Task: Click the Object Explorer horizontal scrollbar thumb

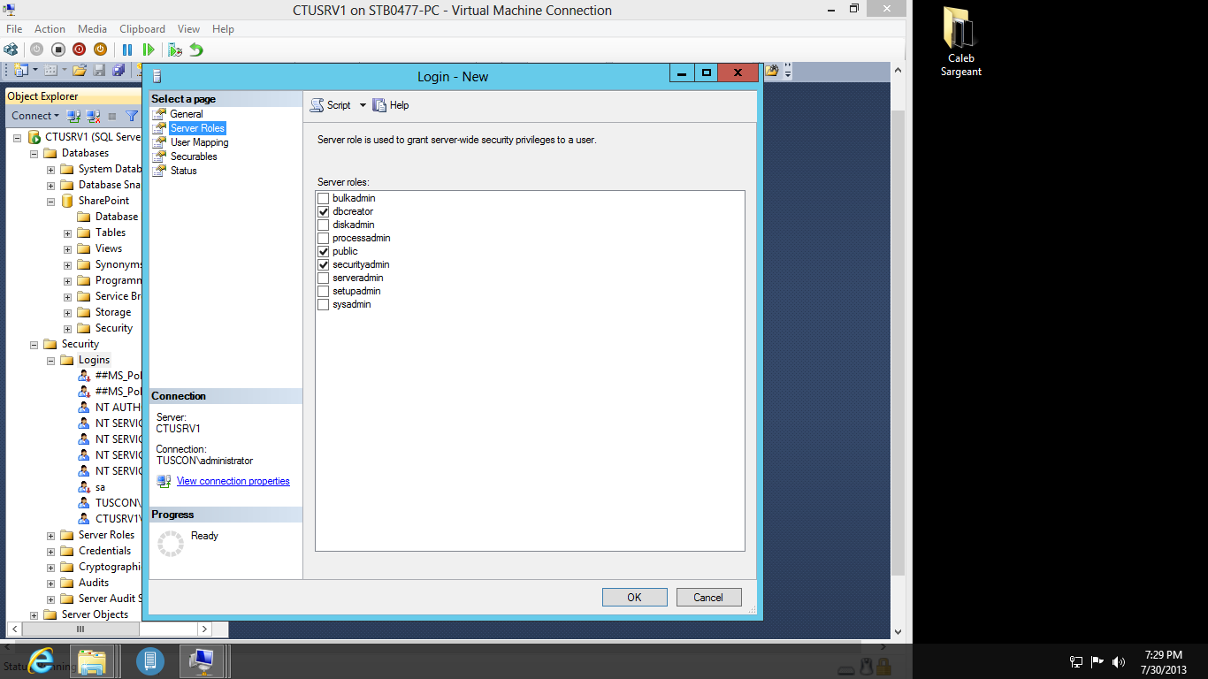Action: 81,629
